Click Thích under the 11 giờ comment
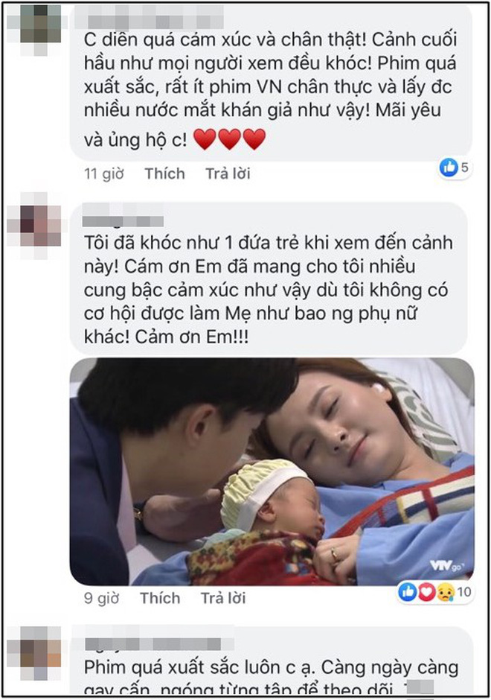 point(164,174)
